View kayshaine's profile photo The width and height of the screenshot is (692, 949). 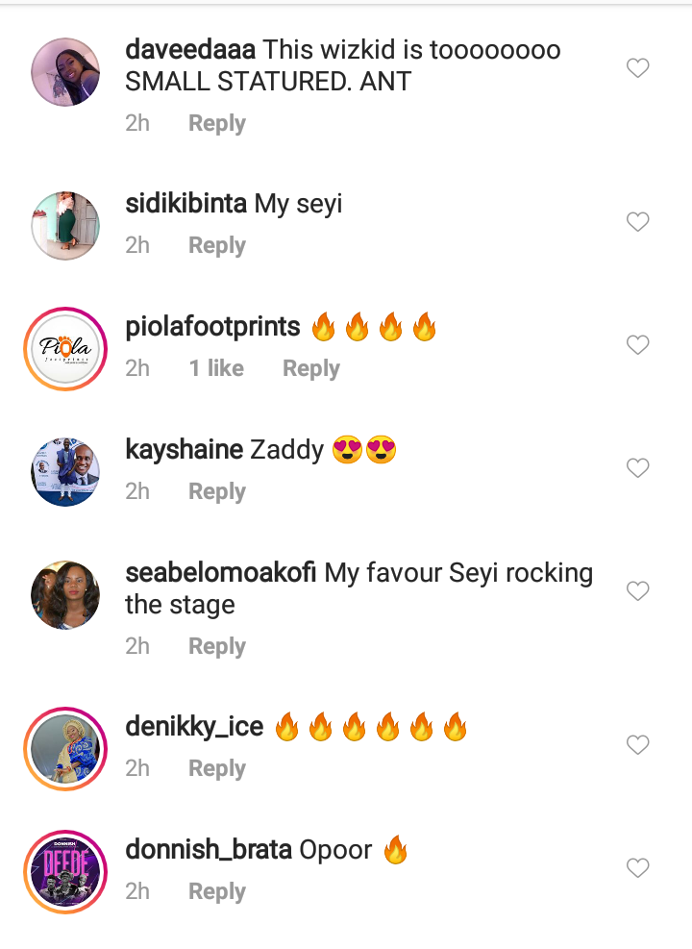pos(65,472)
